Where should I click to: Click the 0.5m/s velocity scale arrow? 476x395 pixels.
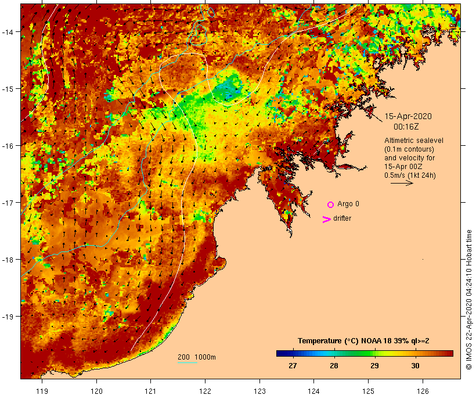coord(402,183)
